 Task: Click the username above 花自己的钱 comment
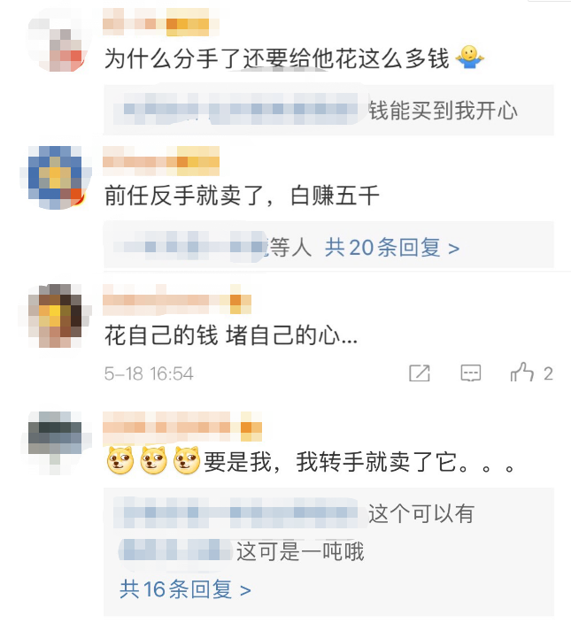tap(177, 300)
